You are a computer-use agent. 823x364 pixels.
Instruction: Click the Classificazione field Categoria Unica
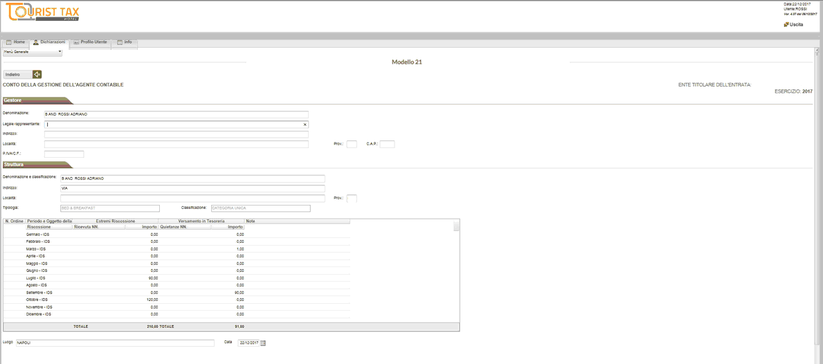click(x=261, y=208)
